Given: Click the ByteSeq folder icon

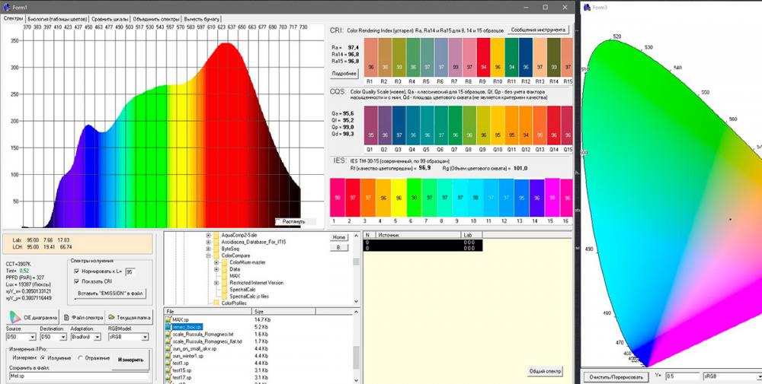Looking at the screenshot, I should point(216,249).
